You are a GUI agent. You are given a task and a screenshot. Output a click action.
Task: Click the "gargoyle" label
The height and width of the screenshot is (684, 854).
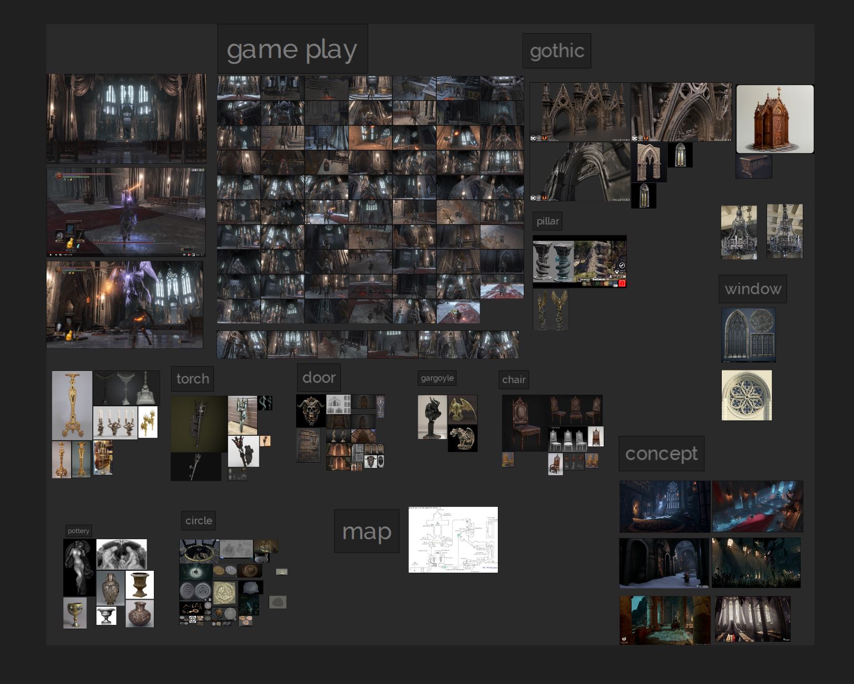point(437,378)
